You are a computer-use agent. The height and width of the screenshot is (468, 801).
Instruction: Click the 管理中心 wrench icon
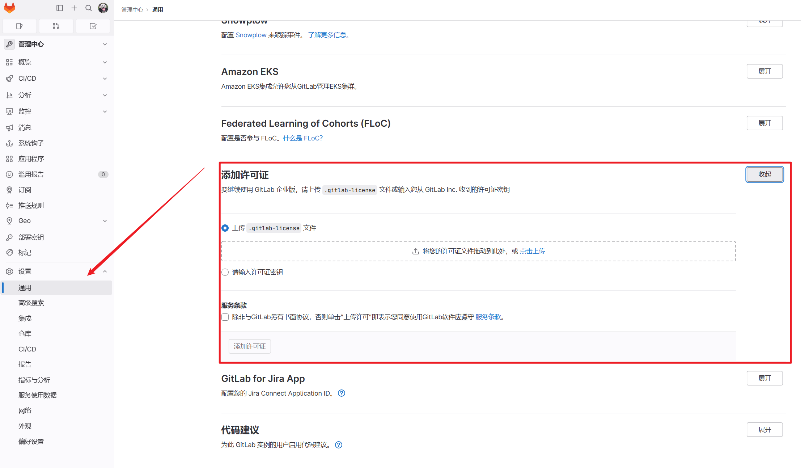(9, 44)
